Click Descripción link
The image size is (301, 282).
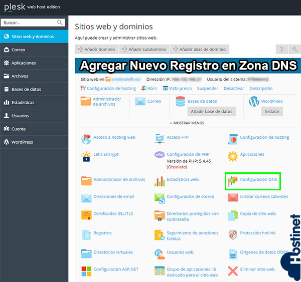[x=261, y=88]
